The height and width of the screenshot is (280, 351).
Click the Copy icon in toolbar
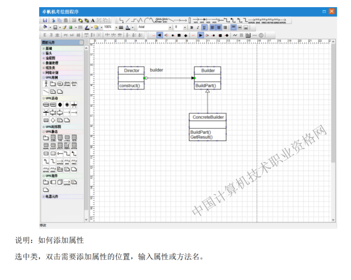point(60,20)
